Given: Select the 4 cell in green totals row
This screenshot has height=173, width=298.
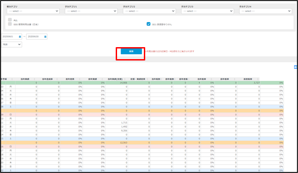Looking at the screenshot, I should pos(194,83).
